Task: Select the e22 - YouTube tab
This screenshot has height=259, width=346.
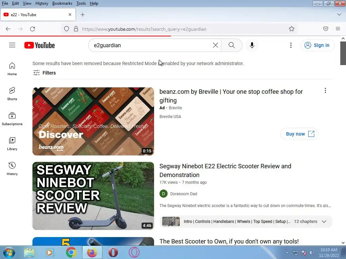Action: pos(38,15)
